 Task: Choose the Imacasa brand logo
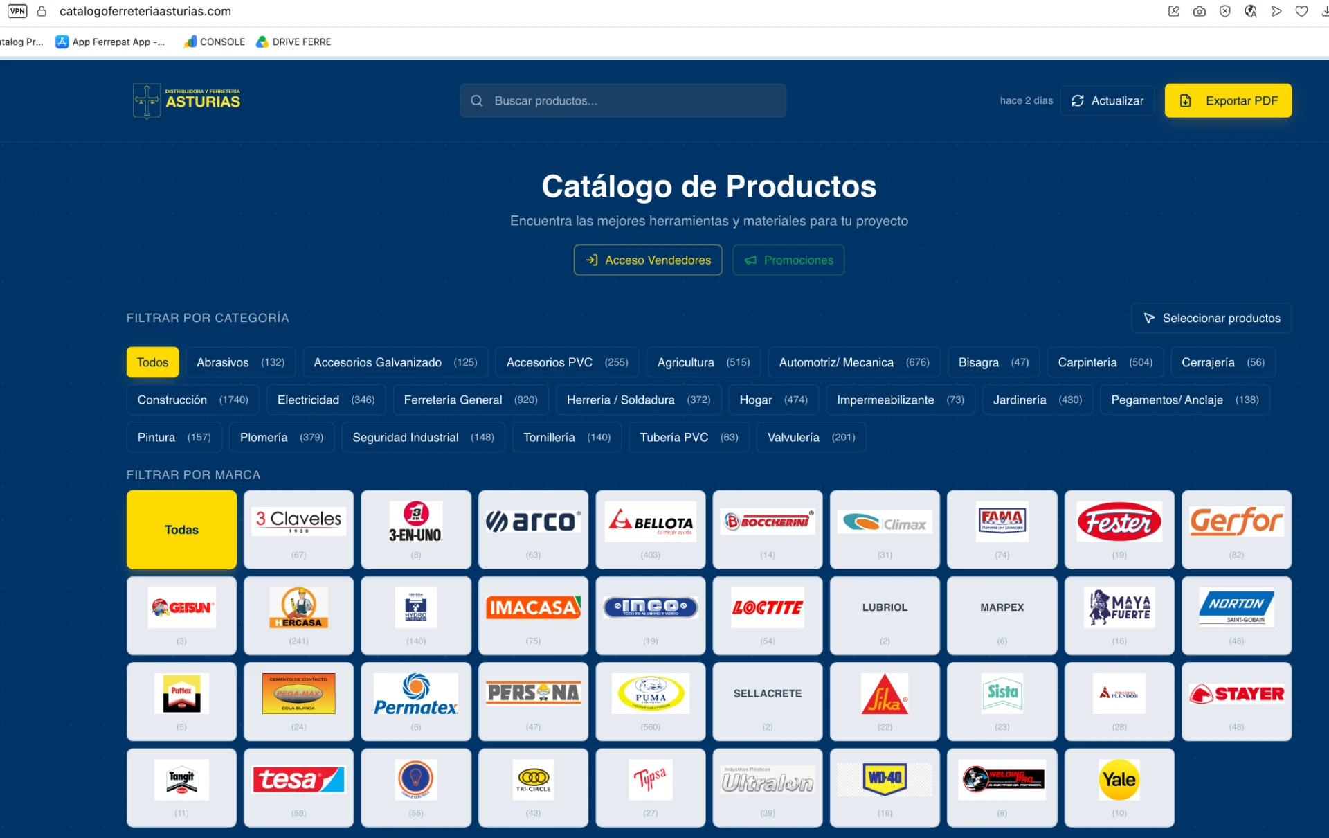[533, 615]
